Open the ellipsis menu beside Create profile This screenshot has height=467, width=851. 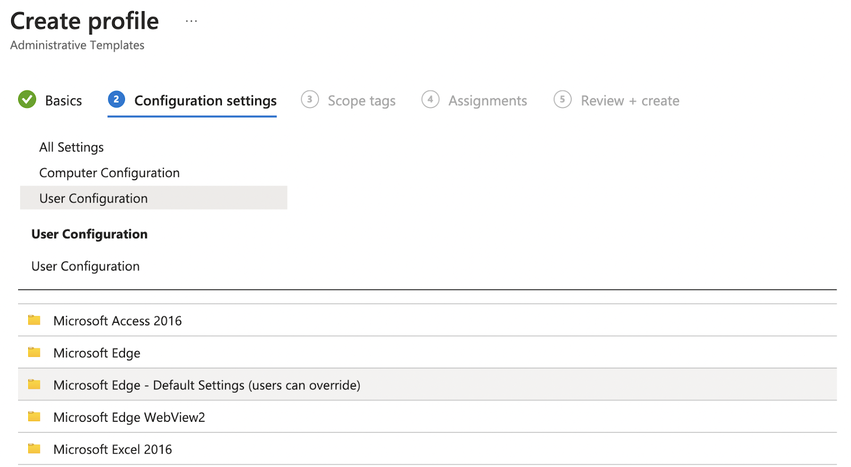click(x=191, y=21)
